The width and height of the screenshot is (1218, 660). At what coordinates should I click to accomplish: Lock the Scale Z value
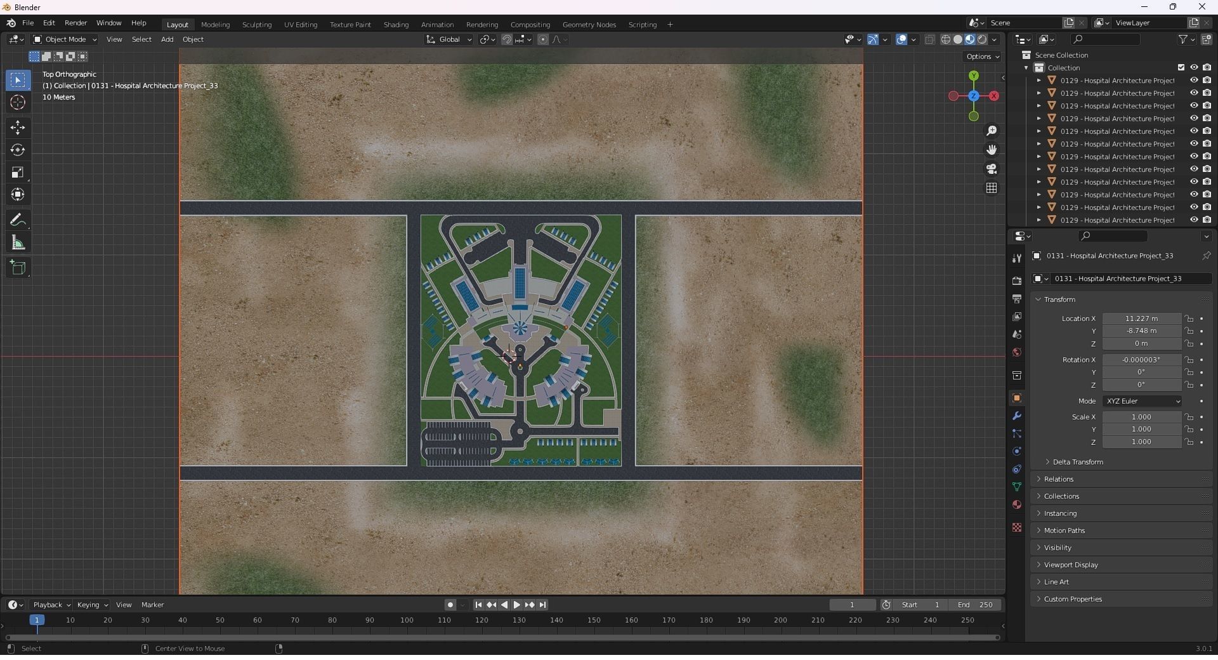(x=1189, y=442)
